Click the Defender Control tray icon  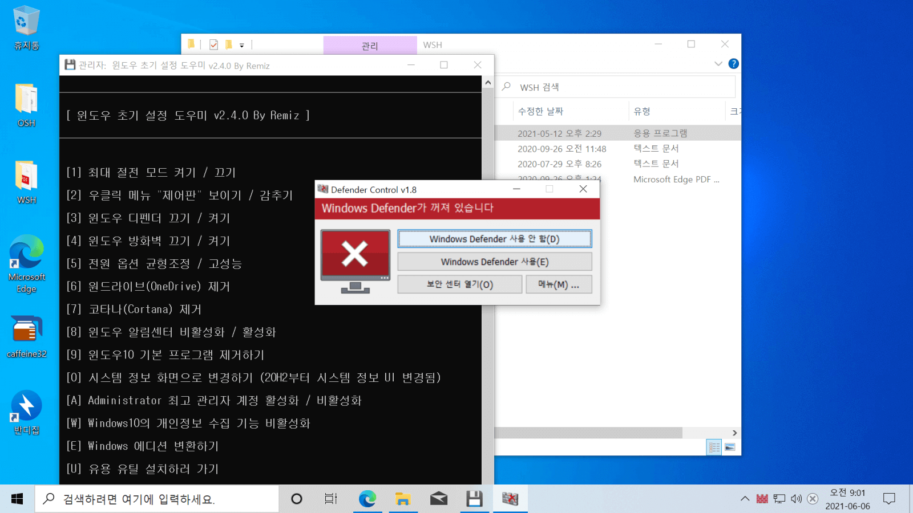point(762,499)
